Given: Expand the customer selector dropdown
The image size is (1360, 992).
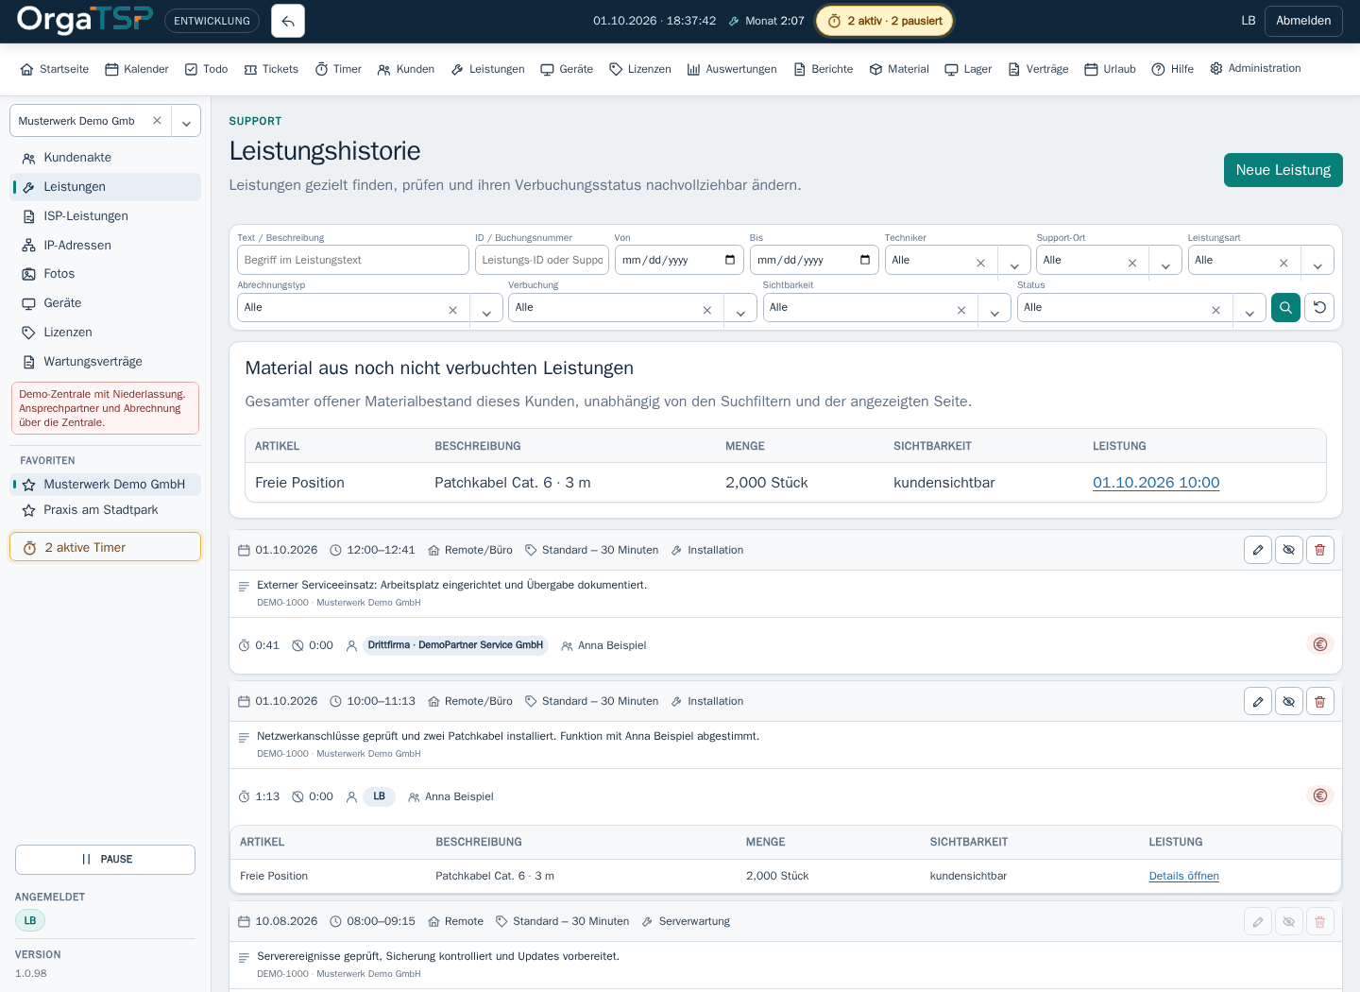Looking at the screenshot, I should 186,122.
